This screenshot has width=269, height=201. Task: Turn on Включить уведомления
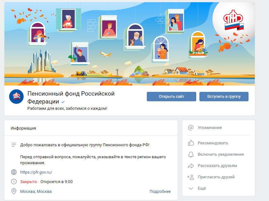tap(220, 154)
